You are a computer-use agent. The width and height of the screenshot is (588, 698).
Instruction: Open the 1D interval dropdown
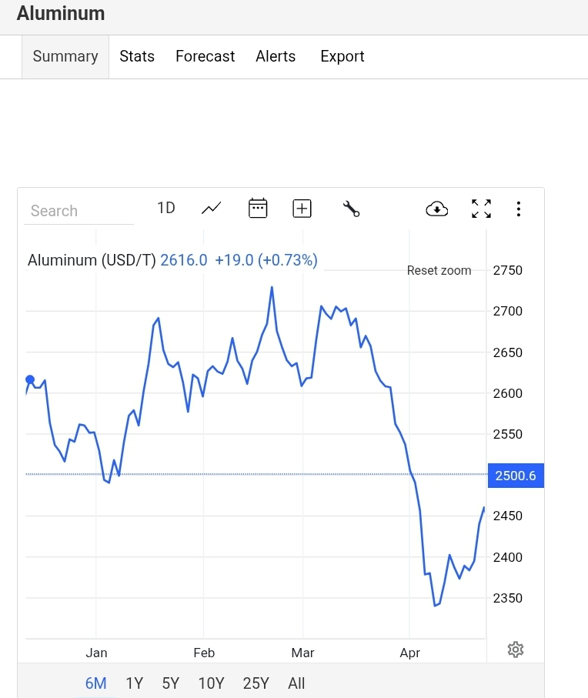(166, 208)
